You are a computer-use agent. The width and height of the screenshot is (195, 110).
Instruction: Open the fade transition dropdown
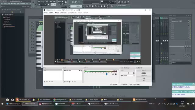pos(128,71)
